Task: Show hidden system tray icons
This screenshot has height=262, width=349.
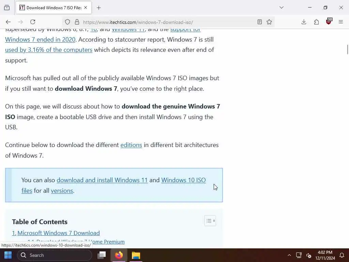Action: pos(289,255)
